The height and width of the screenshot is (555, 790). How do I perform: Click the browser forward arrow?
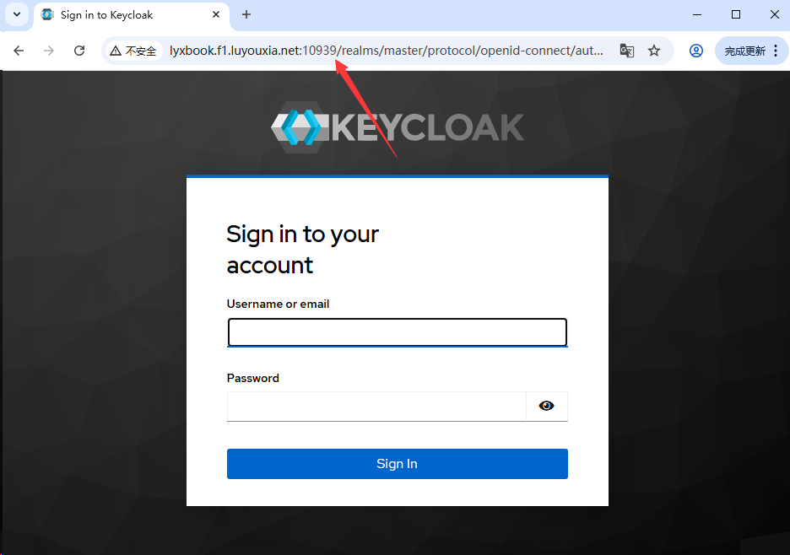[49, 51]
